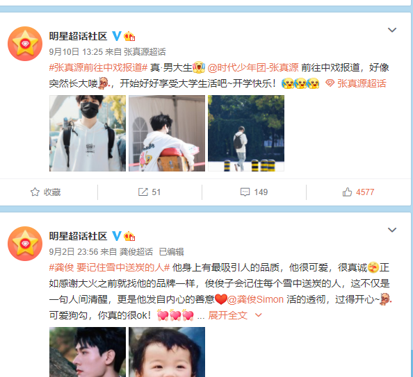Open comments via the speech bubble icon showing 149
This screenshot has height=377, width=413.
245,192
